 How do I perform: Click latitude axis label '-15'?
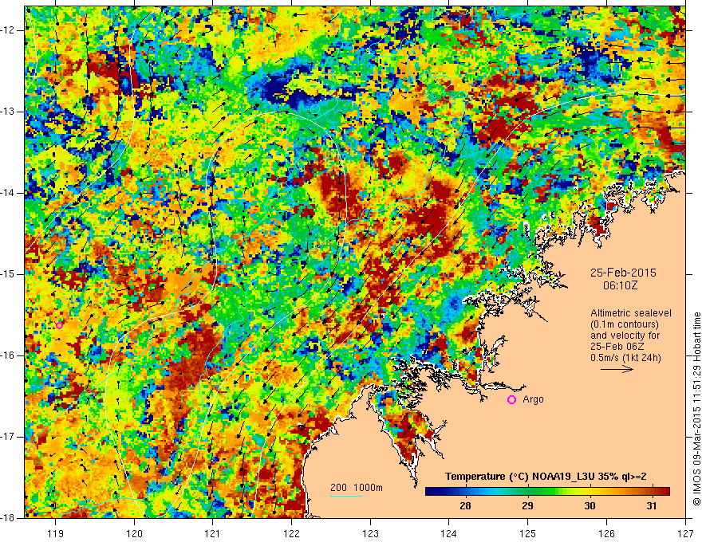8,274
